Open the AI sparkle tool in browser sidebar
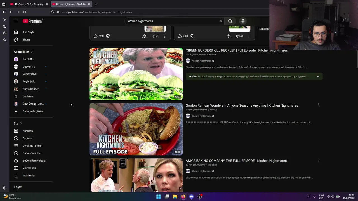Image resolution: width=358 pixels, height=201 pixels. pyautogui.click(x=4, y=20)
